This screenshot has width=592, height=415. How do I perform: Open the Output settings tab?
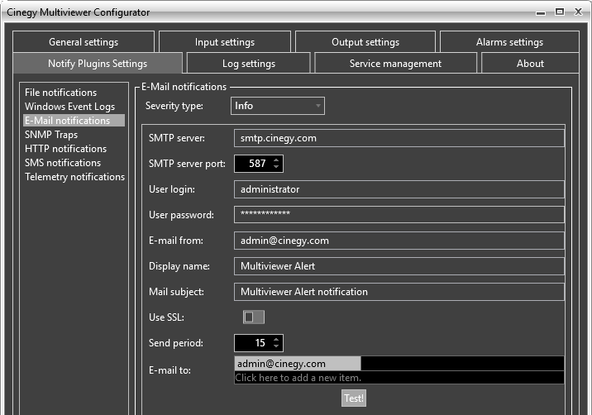(x=365, y=42)
